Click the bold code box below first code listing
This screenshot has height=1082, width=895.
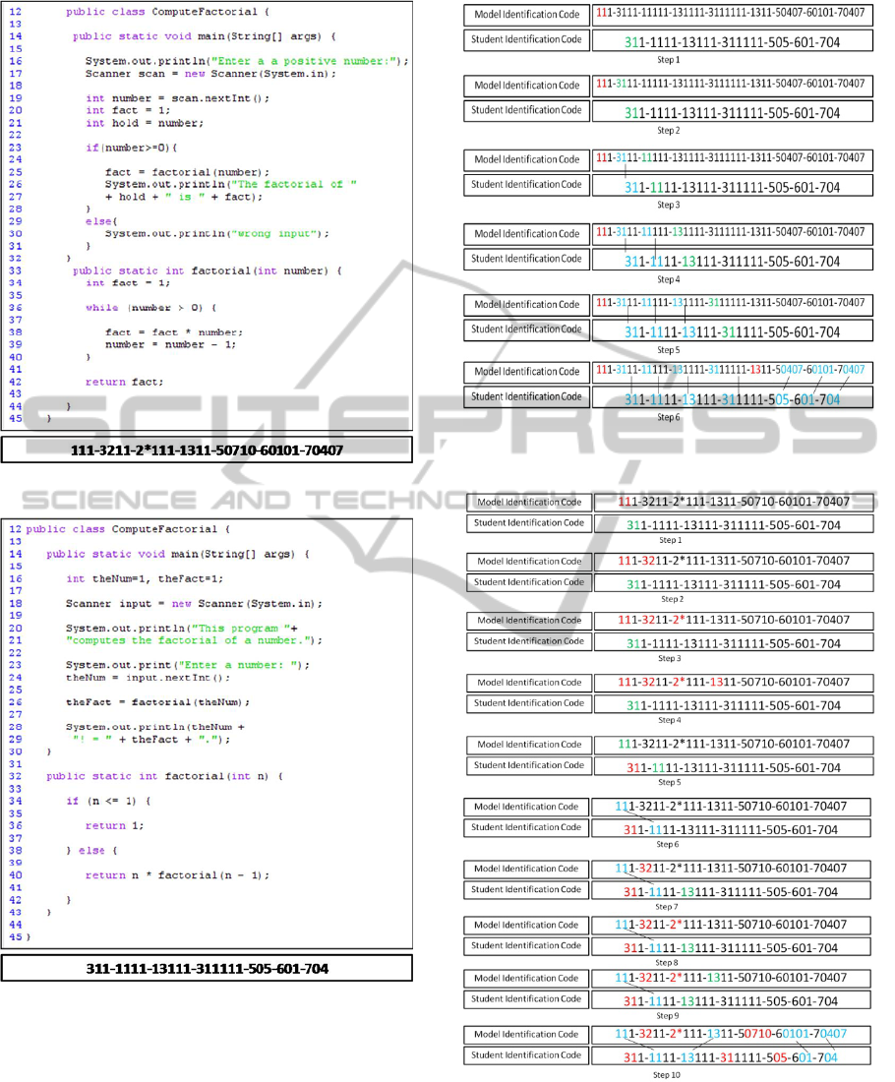pyautogui.click(x=207, y=450)
